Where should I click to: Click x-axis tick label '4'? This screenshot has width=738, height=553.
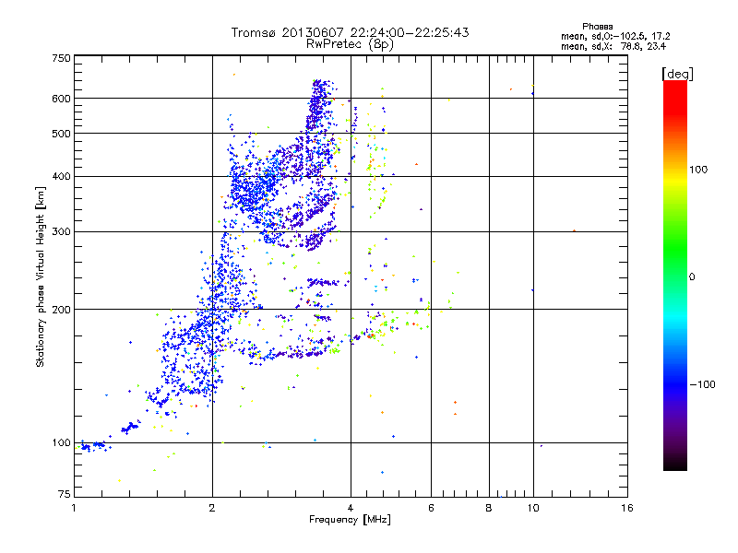[x=351, y=508]
